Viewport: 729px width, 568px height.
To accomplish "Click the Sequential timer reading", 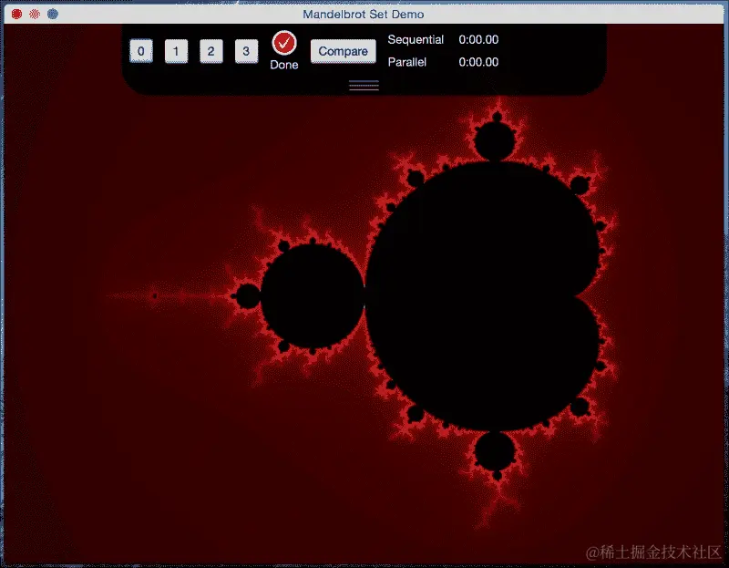I will [x=480, y=39].
